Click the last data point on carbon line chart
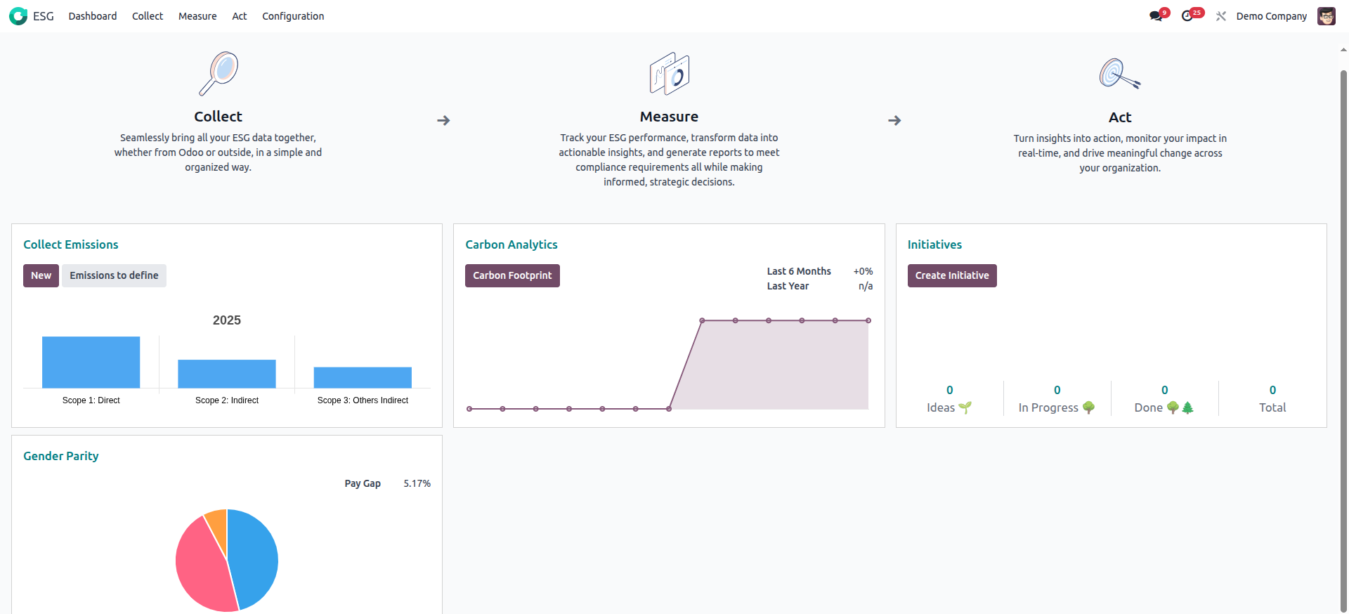The width and height of the screenshot is (1349, 614). coord(868,320)
